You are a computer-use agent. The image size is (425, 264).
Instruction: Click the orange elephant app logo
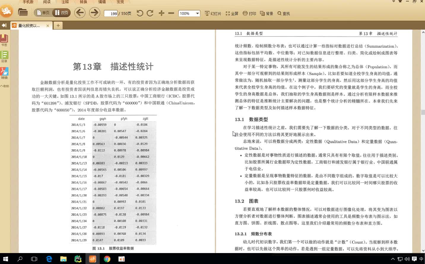pyautogui.click(x=6, y=11)
